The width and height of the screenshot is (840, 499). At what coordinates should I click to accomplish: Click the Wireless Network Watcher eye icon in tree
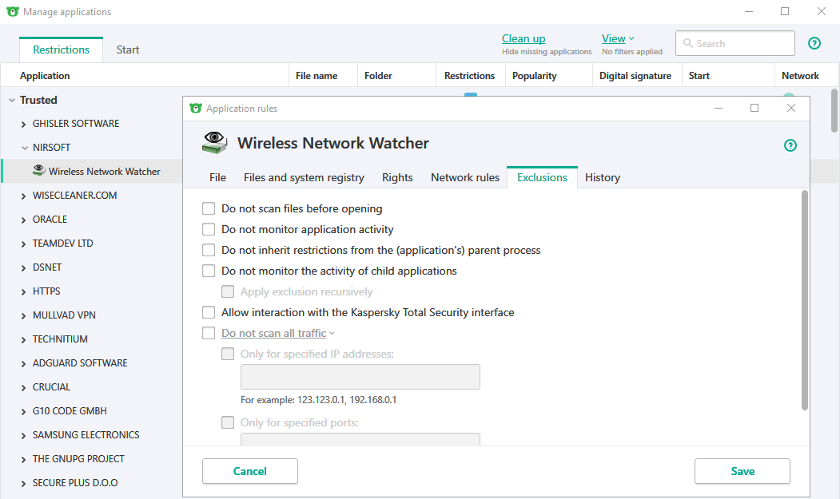(x=38, y=171)
